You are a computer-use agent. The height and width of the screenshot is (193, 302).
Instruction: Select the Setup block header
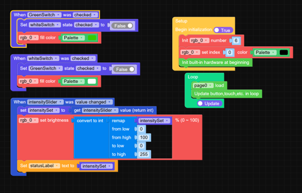tap(181, 21)
